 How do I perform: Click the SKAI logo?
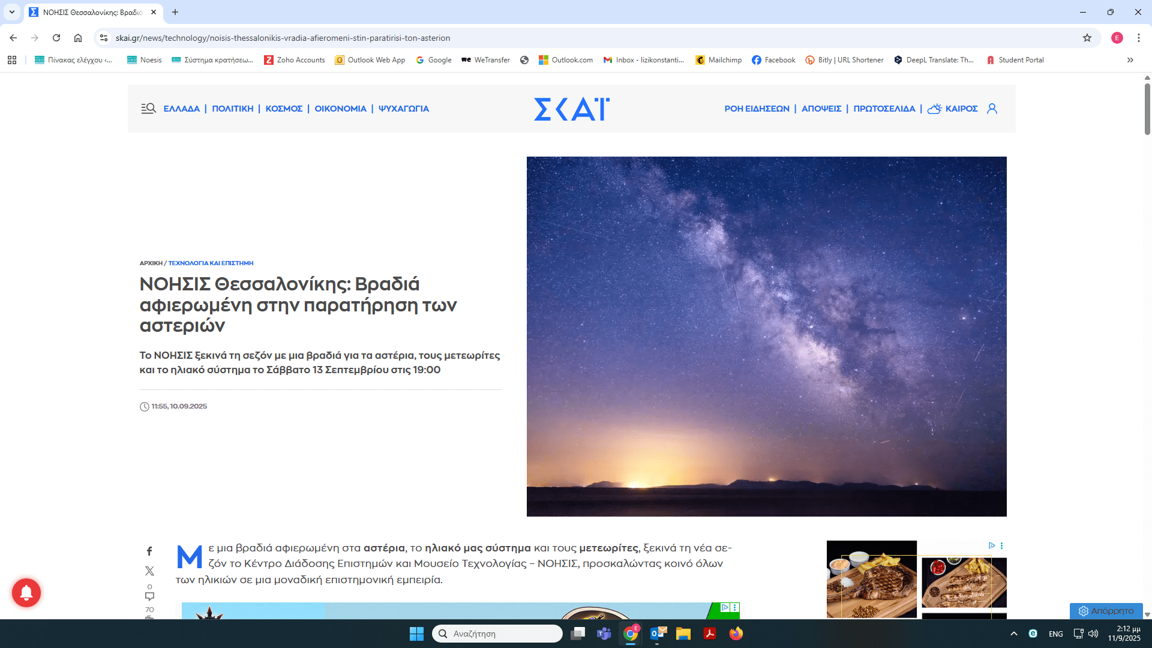[x=571, y=109]
